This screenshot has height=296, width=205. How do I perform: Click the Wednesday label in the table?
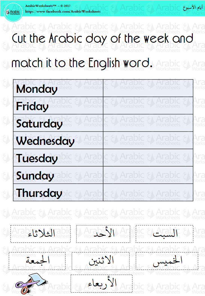click(45, 141)
